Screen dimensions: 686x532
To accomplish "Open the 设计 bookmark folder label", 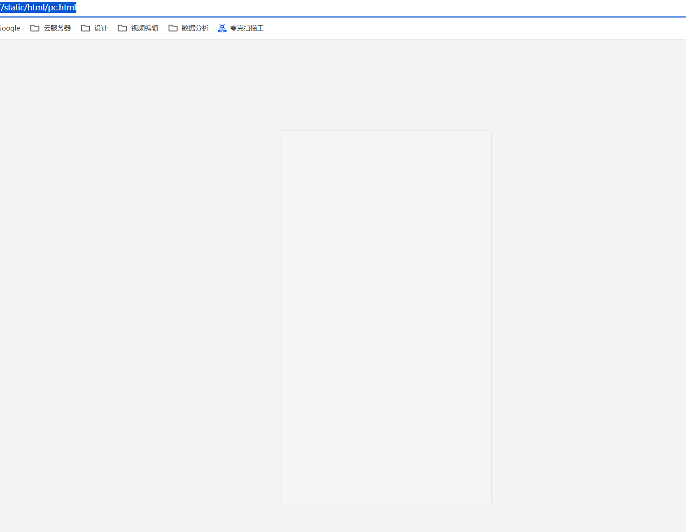I will pos(101,28).
